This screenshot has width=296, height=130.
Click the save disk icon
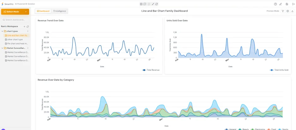(287, 4)
